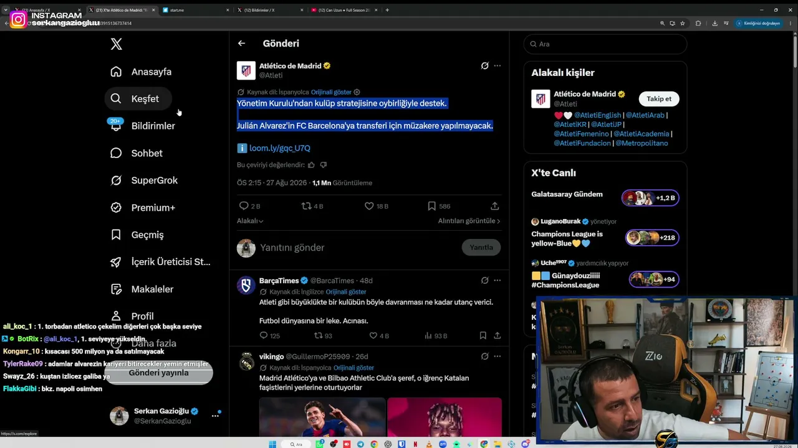Like the Atlético de Madrid post
The width and height of the screenshot is (798, 448).
(x=368, y=206)
